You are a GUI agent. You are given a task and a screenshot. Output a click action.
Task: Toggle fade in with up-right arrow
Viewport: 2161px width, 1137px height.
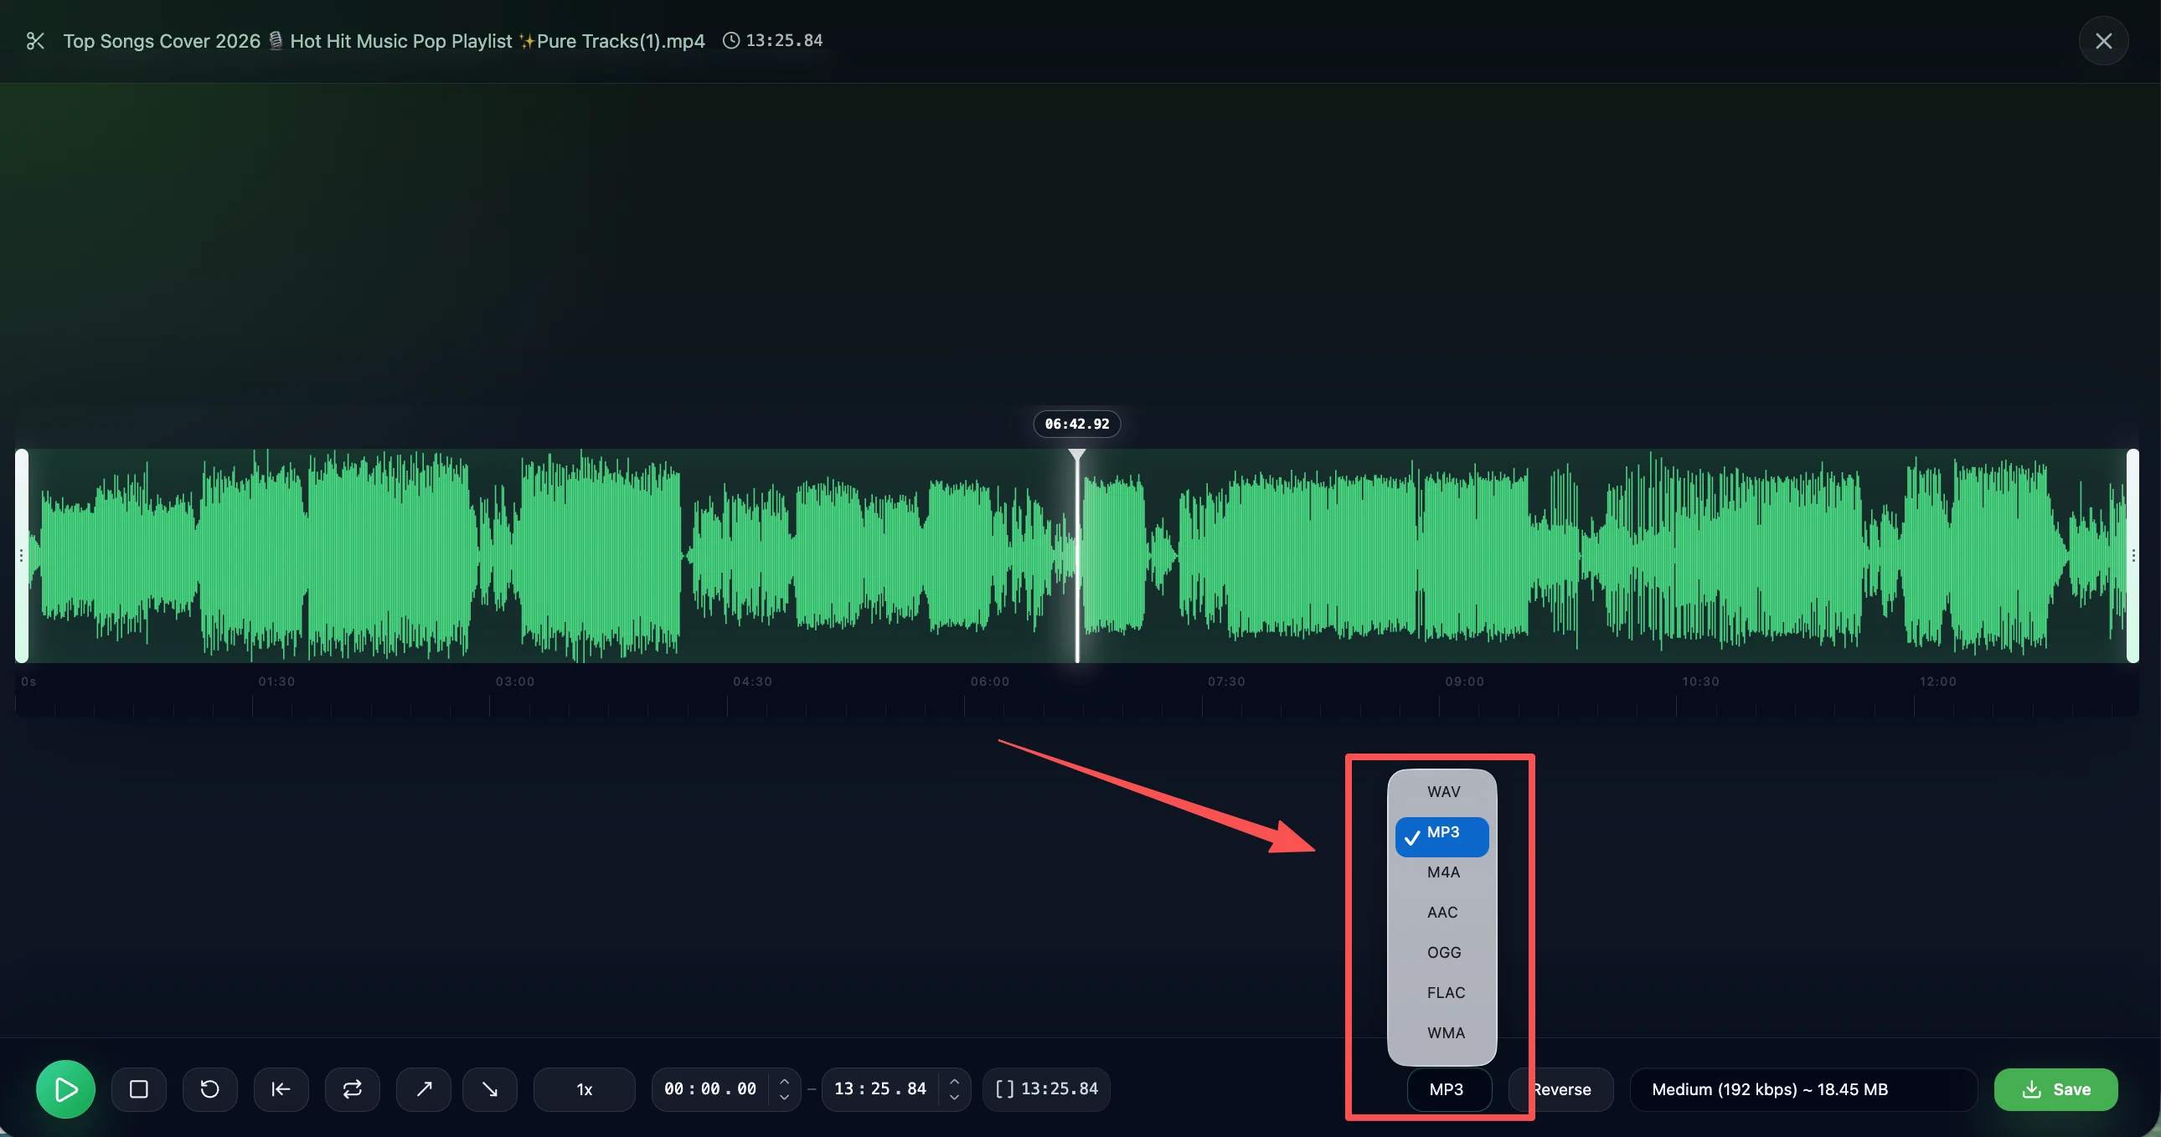tap(424, 1089)
